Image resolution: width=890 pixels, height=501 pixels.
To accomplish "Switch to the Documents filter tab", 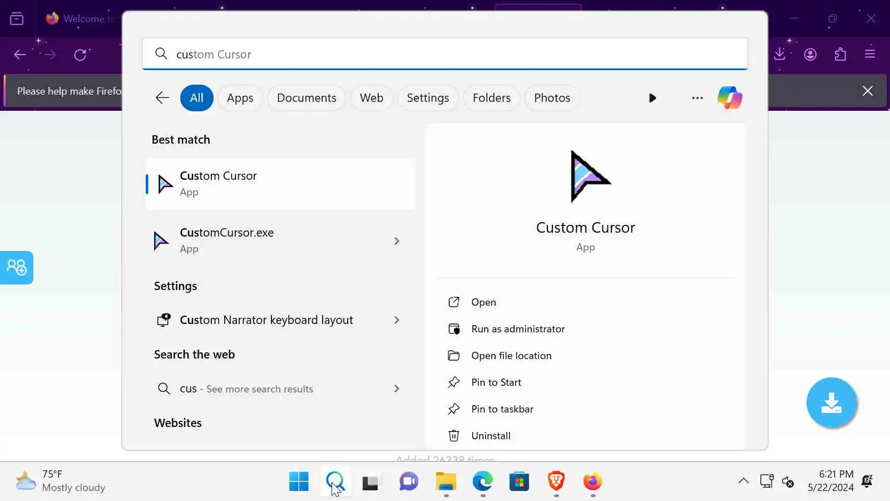I will tap(306, 98).
